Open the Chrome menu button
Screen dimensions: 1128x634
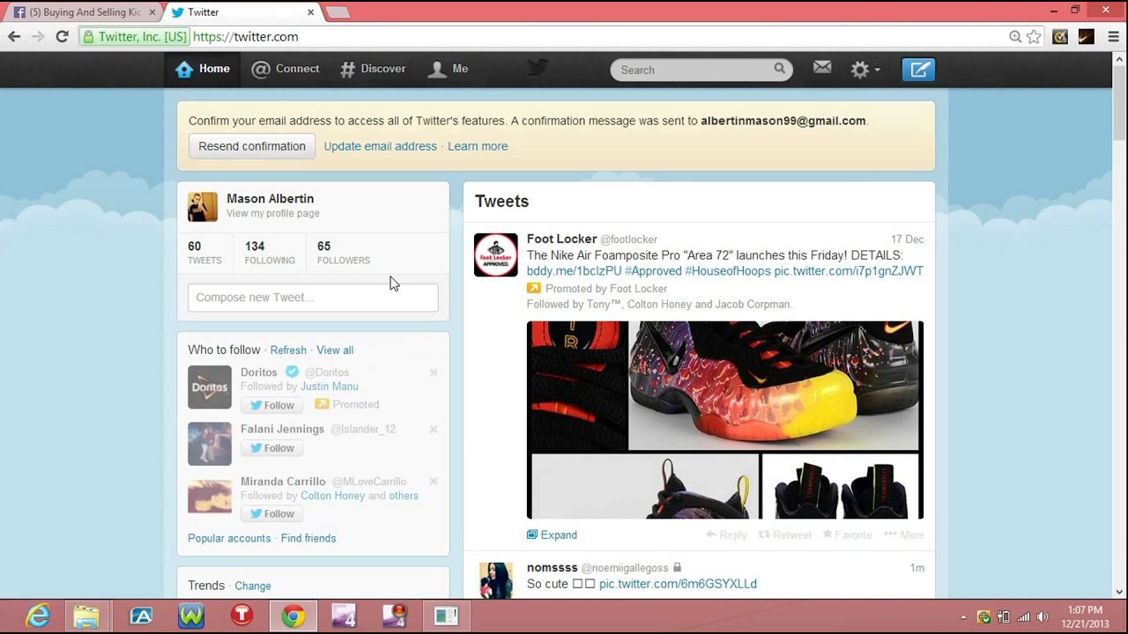pyautogui.click(x=1113, y=37)
